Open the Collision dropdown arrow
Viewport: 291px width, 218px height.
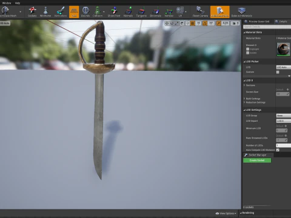coord(104,12)
